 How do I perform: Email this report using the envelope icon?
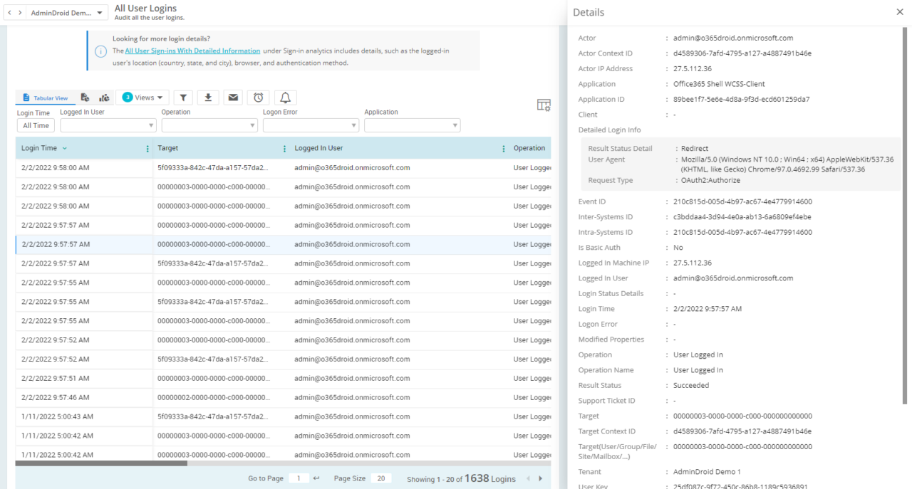(233, 98)
